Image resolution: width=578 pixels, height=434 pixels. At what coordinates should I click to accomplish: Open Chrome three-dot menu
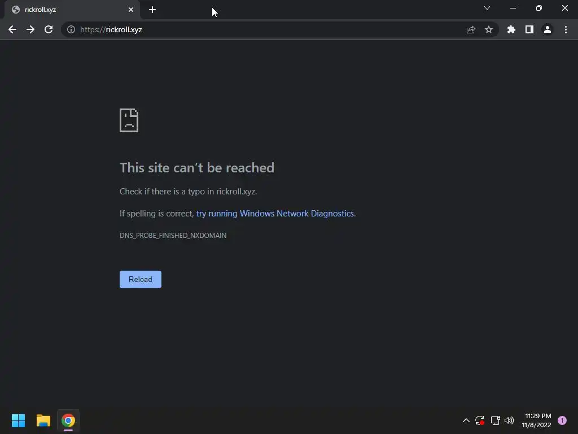tap(566, 29)
